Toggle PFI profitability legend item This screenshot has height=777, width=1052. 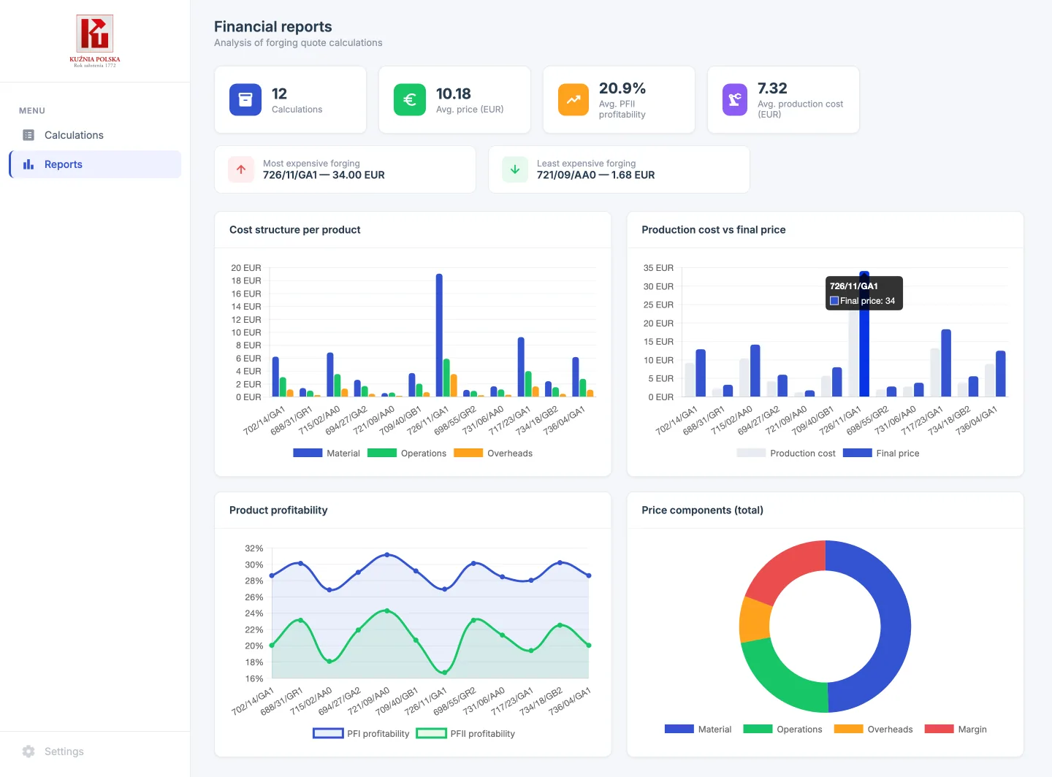point(361,733)
